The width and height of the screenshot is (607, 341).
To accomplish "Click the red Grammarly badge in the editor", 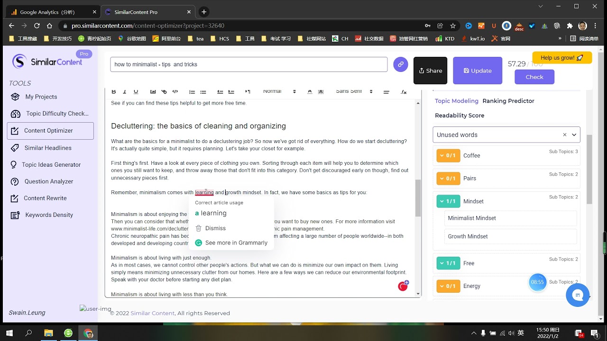I will tap(403, 286).
